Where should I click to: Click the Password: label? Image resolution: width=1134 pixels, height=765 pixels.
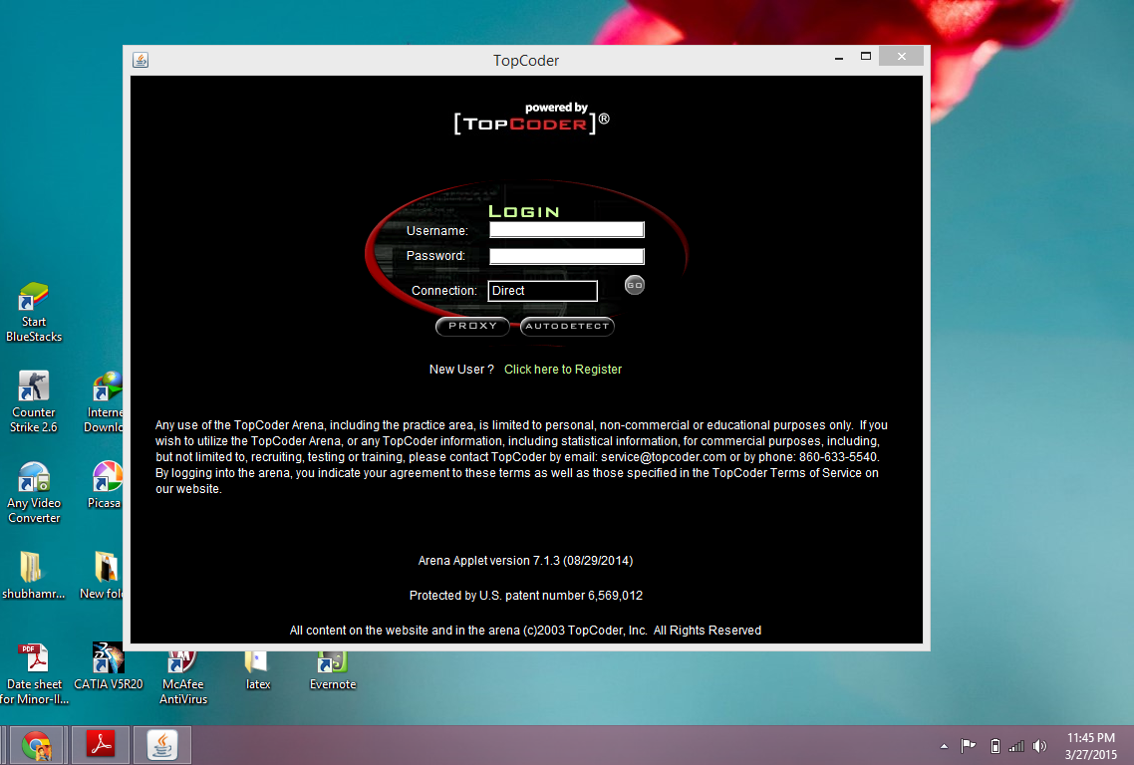pos(435,256)
